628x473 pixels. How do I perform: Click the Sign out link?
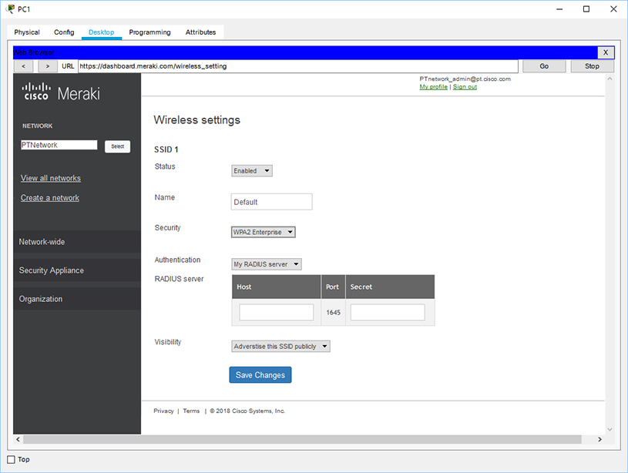[x=465, y=87]
